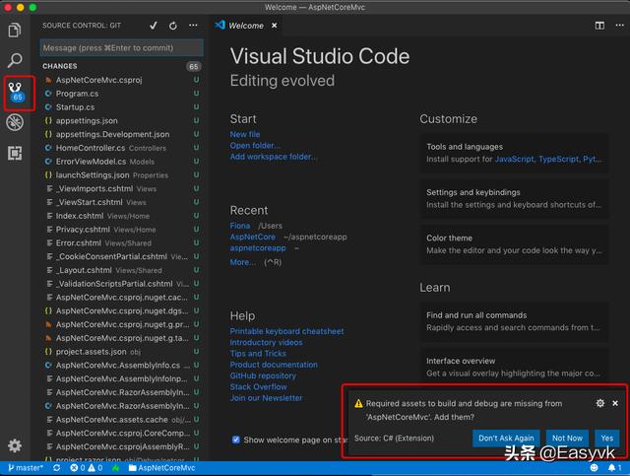Click the Yes button in notification
The height and width of the screenshot is (476, 630).
click(x=606, y=438)
